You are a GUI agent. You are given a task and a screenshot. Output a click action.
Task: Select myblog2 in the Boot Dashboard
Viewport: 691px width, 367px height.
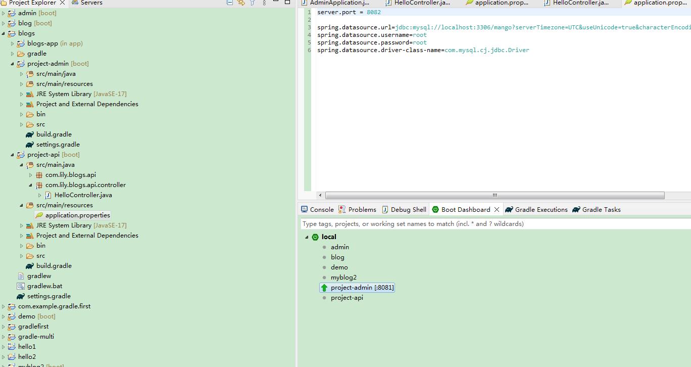(343, 278)
